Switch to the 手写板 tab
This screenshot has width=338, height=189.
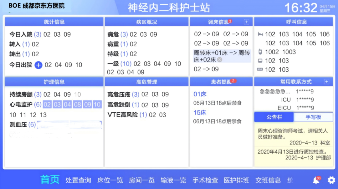(313, 117)
